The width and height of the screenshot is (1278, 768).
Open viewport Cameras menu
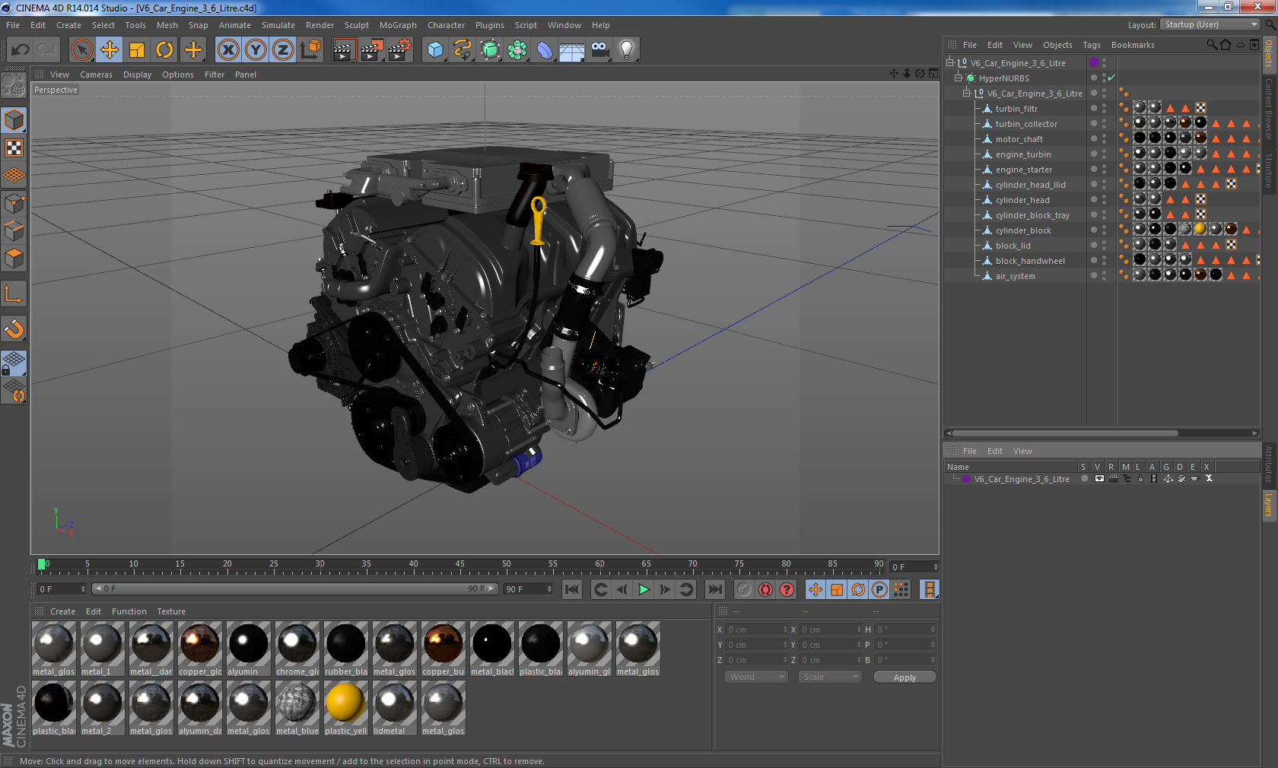tap(96, 75)
